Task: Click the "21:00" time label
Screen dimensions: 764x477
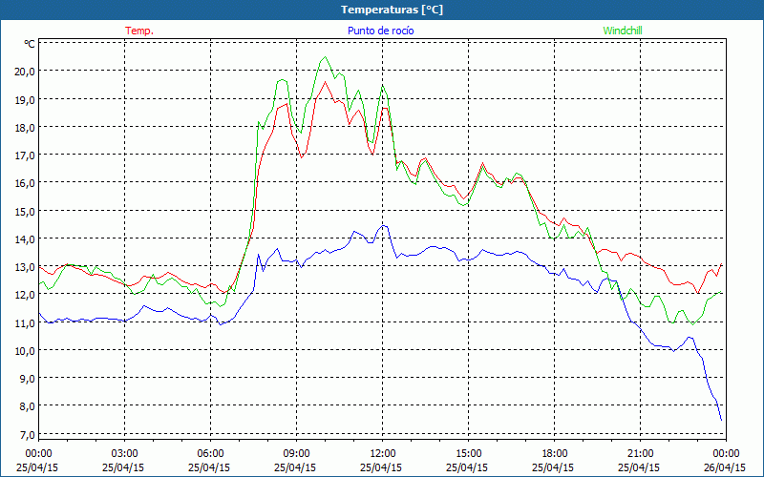Action: pyautogui.click(x=640, y=454)
